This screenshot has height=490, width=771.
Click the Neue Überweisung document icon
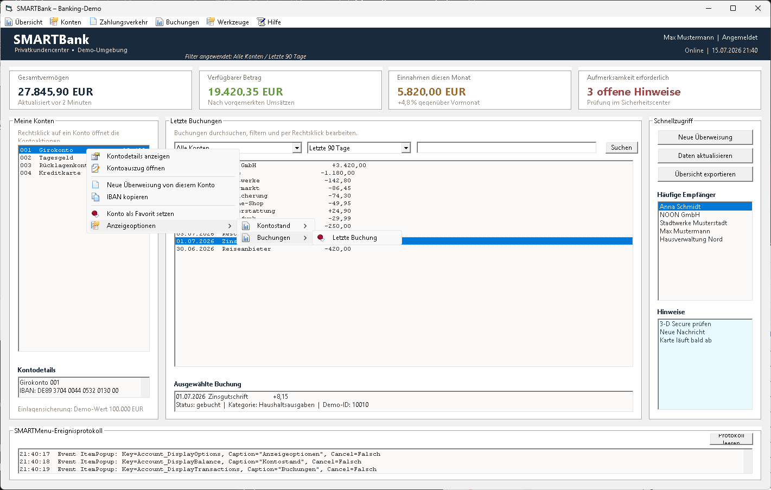95,185
